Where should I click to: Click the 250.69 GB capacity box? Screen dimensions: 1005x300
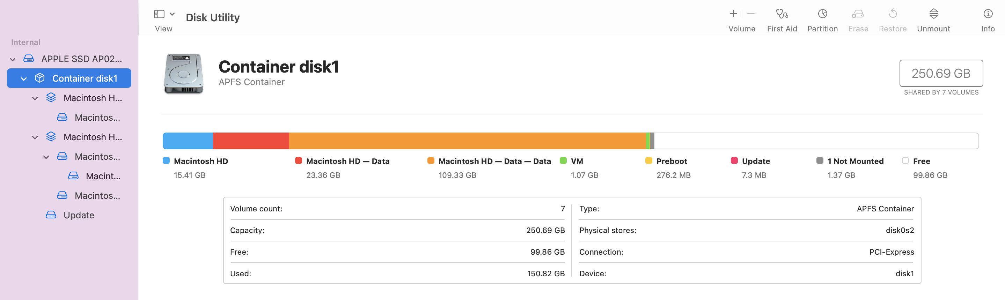[941, 73]
